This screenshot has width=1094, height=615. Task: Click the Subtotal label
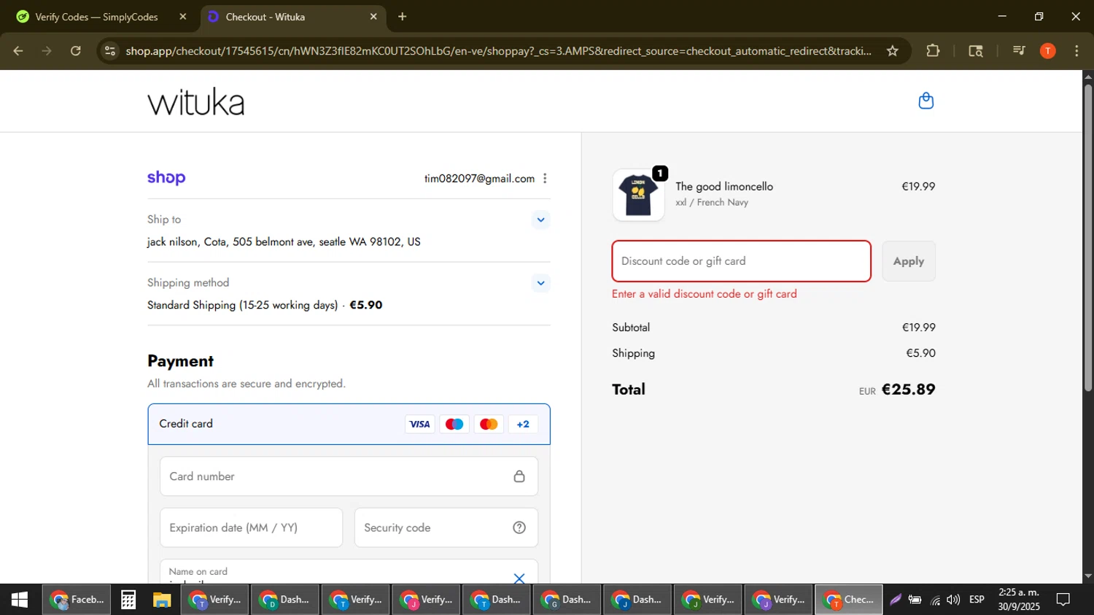(x=631, y=328)
